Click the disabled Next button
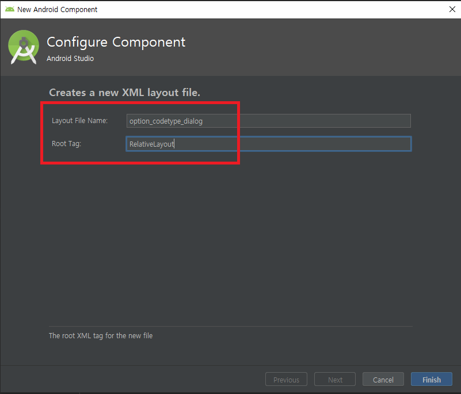The image size is (461, 394). pos(335,379)
